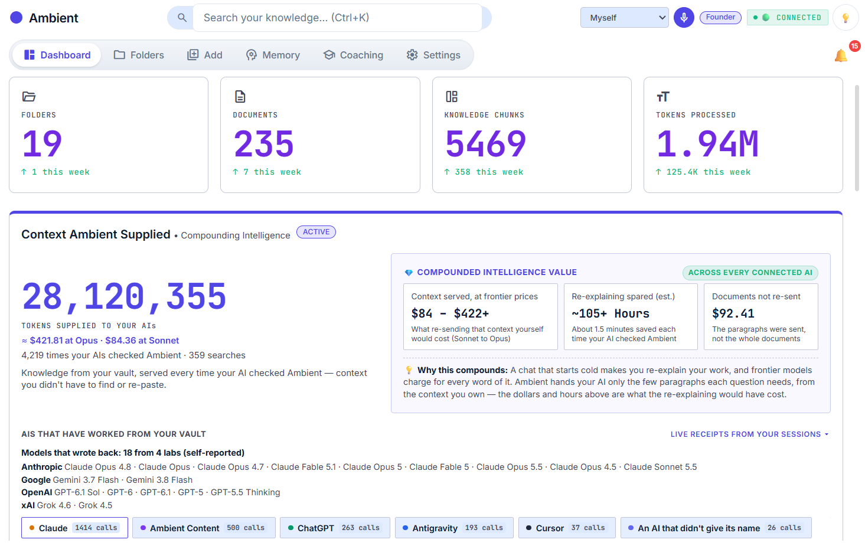Click the $421.81 at Opus cost line
The image size is (865, 546).
point(100,341)
